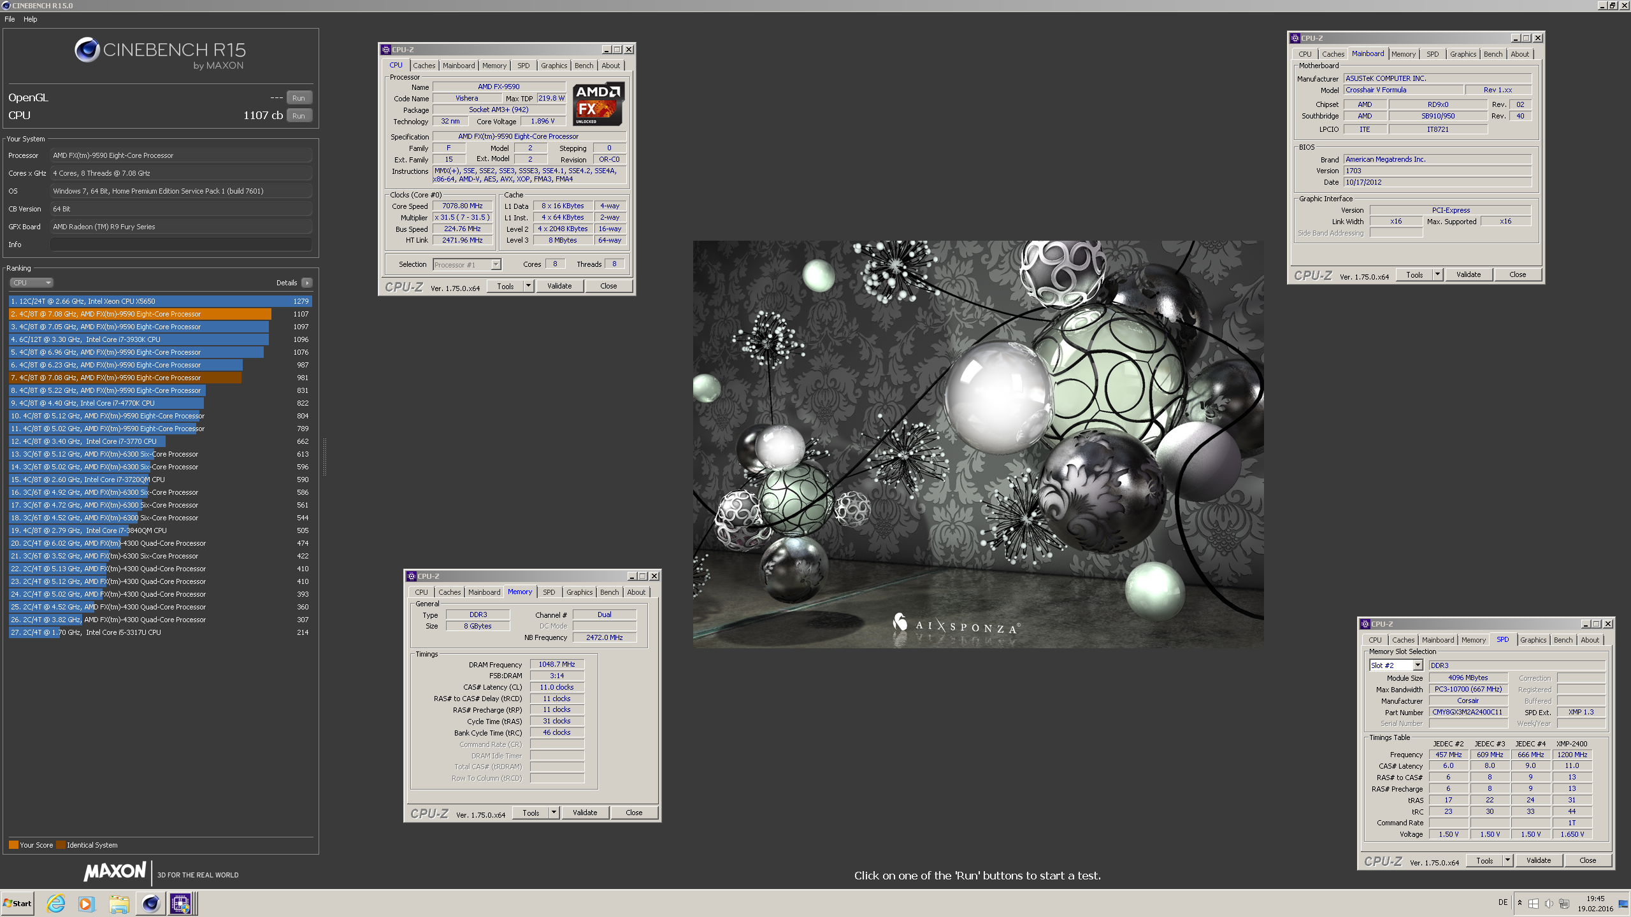Open the CPU ranking type dropdown
This screenshot has width=1631, height=917.
(x=31, y=283)
